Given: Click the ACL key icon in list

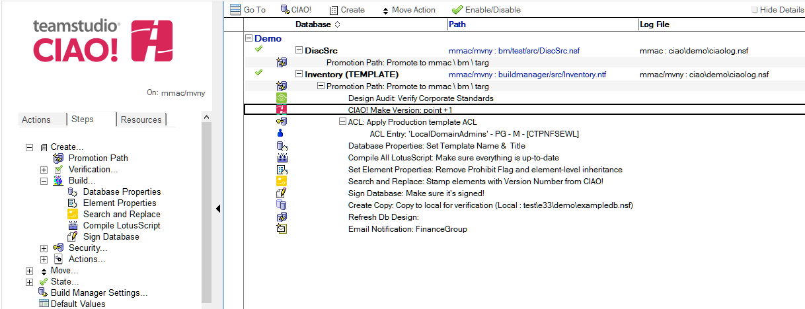Looking at the screenshot, I should click(282, 121).
